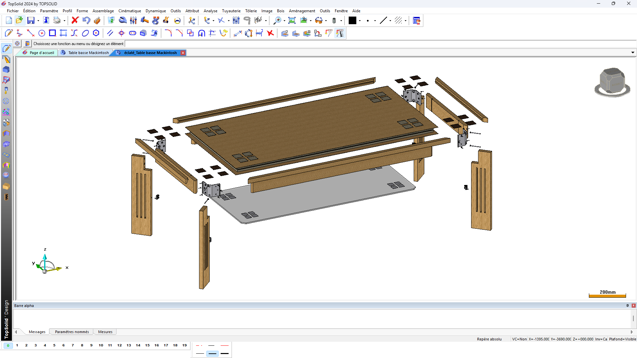Select the rectangle contour tool
This screenshot has width=637, height=358.
click(x=52, y=33)
